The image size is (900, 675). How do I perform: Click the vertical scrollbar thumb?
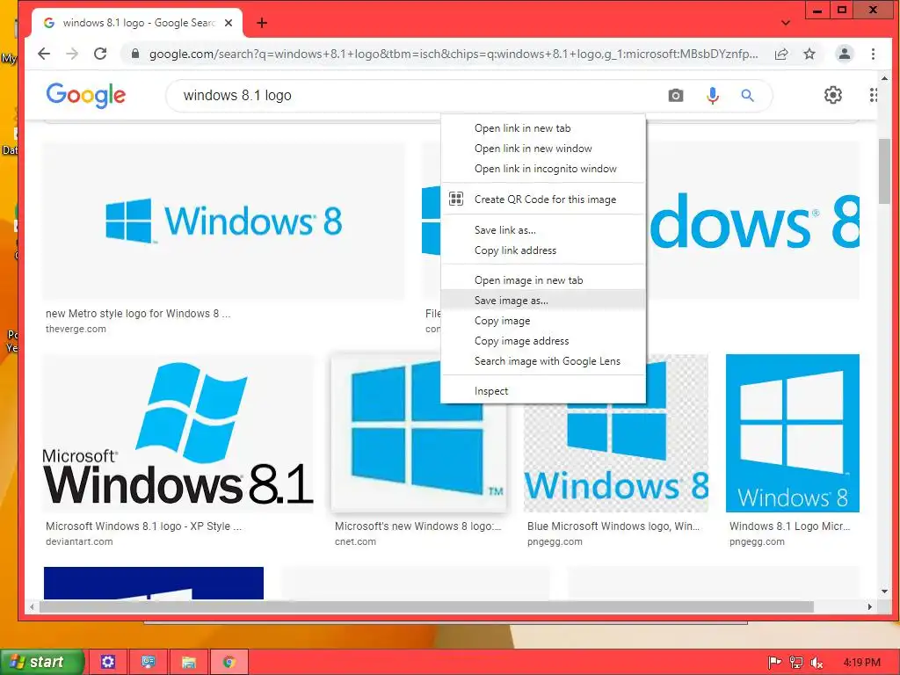coord(884,171)
